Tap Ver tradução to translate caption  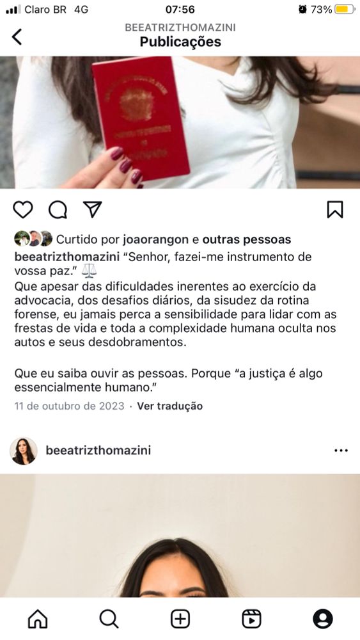[169, 406]
